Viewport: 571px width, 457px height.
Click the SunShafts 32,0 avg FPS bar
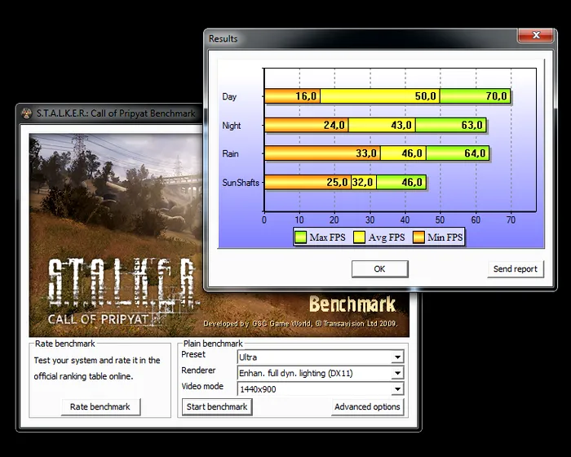tap(364, 182)
